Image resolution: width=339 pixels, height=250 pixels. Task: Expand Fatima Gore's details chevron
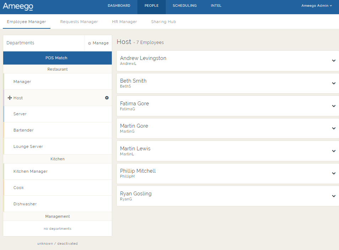tap(334, 106)
